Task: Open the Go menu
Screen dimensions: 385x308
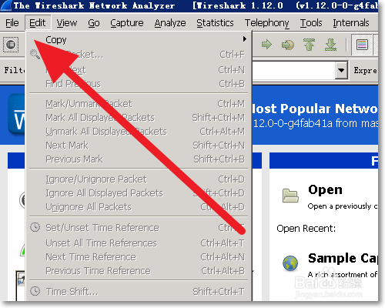Action: [x=94, y=23]
